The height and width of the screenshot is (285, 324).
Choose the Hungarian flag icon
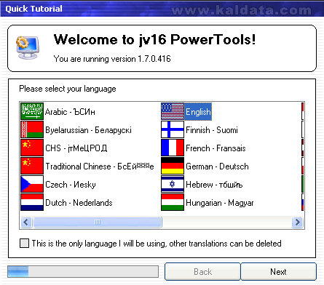click(x=173, y=202)
